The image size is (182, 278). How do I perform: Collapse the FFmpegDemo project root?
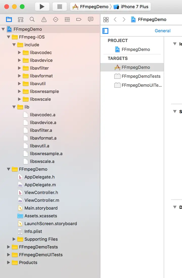point(3,29)
